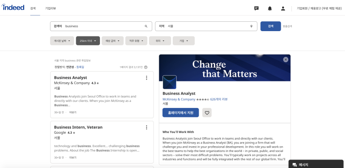345x168 pixels.
Task: Click the 검색어 keyword input field
Action: (101, 26)
